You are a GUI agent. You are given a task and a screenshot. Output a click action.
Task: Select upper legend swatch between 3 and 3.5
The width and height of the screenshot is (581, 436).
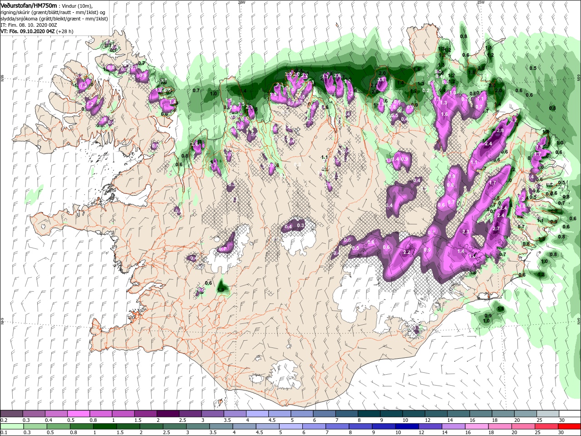coord(212,414)
